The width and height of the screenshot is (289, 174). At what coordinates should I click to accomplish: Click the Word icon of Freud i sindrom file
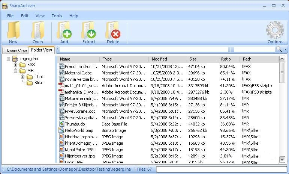(x=62, y=66)
